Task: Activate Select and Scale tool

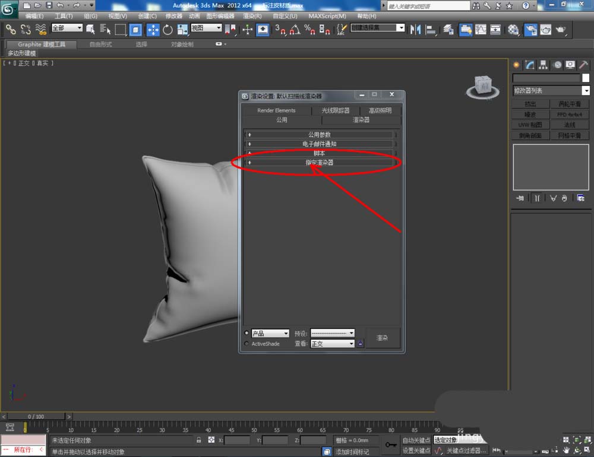Action: (182, 30)
